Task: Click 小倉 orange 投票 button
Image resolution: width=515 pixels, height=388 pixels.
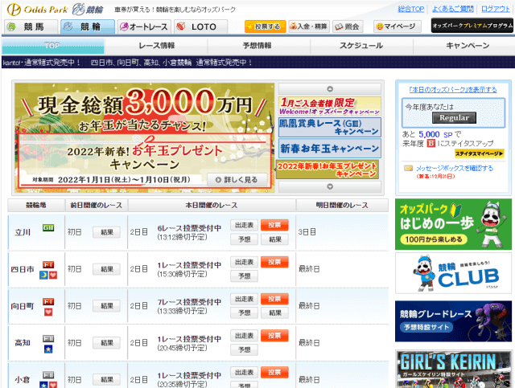Action: click(274, 373)
